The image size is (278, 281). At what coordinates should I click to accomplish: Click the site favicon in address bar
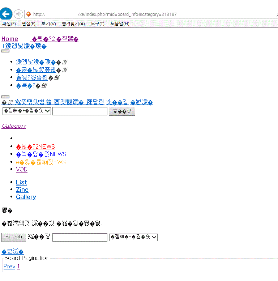28,14
